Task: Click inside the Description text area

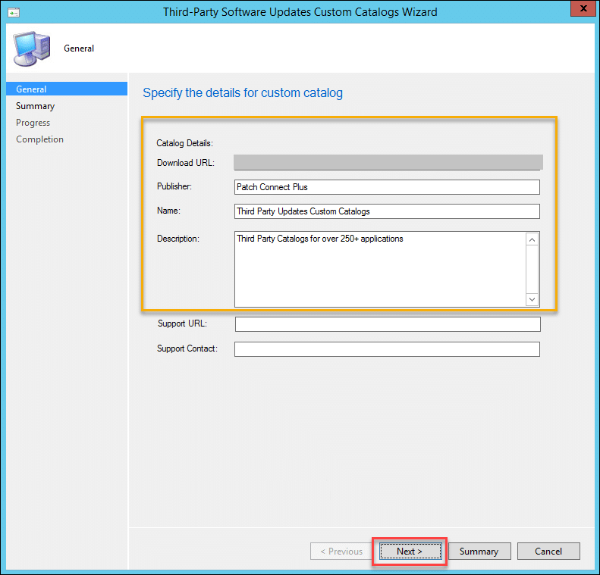Action: pos(380,269)
